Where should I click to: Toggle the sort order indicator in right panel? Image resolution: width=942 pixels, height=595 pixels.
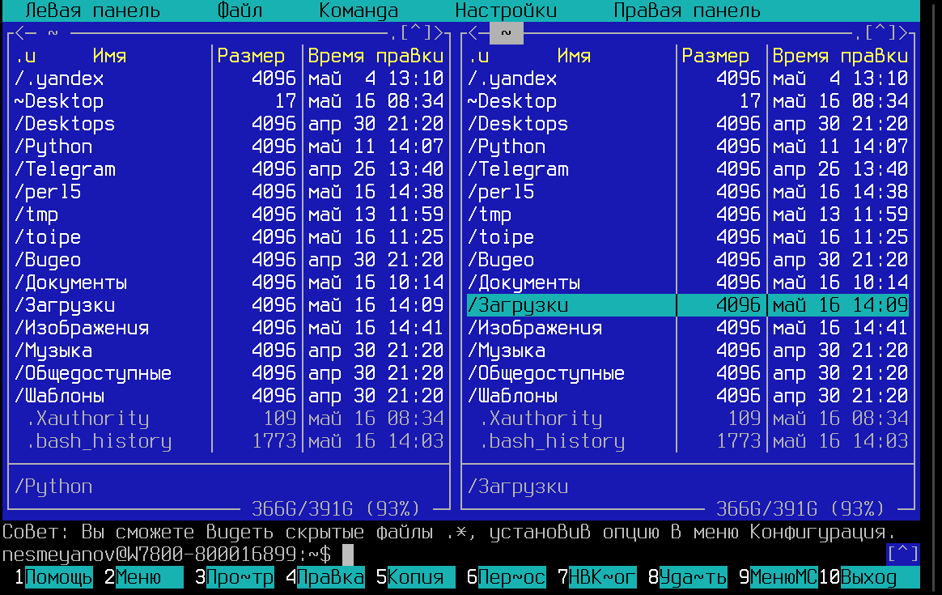click(479, 56)
